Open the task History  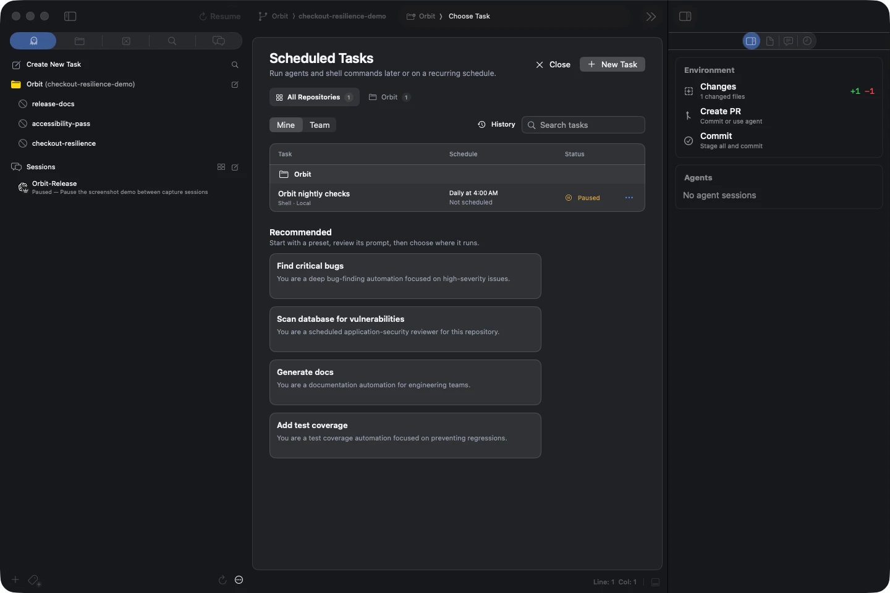point(496,124)
